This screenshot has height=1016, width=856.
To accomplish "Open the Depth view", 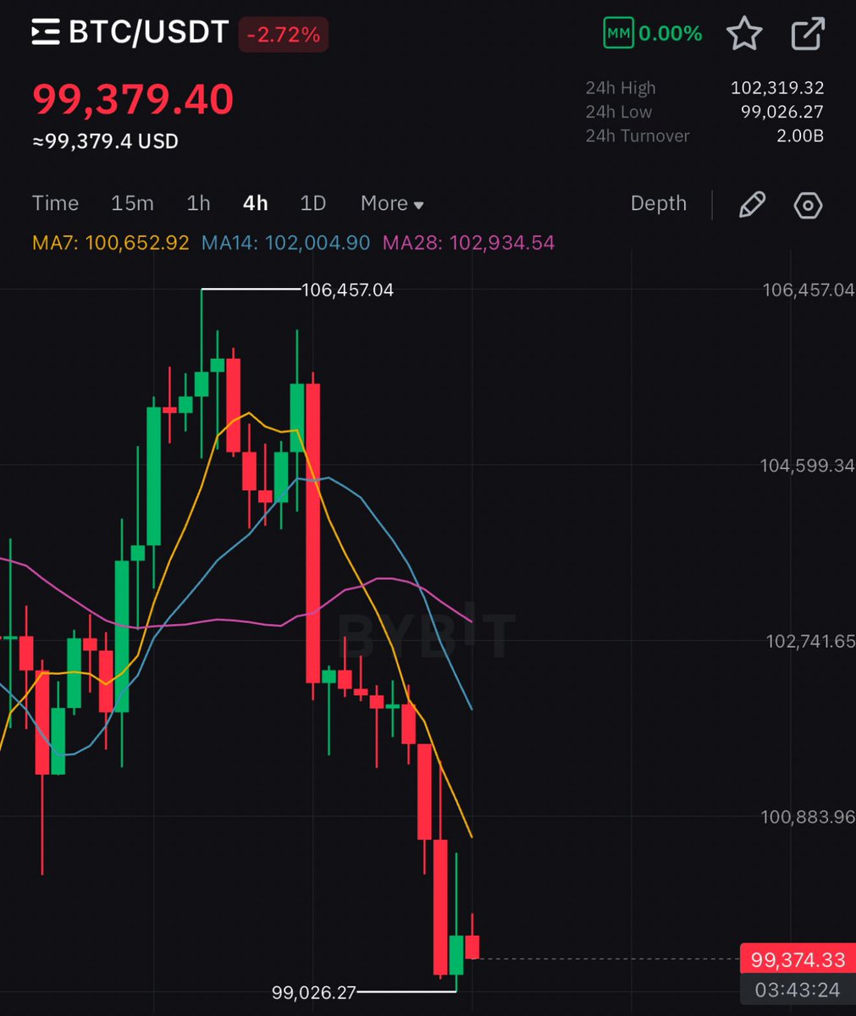I will [x=659, y=203].
